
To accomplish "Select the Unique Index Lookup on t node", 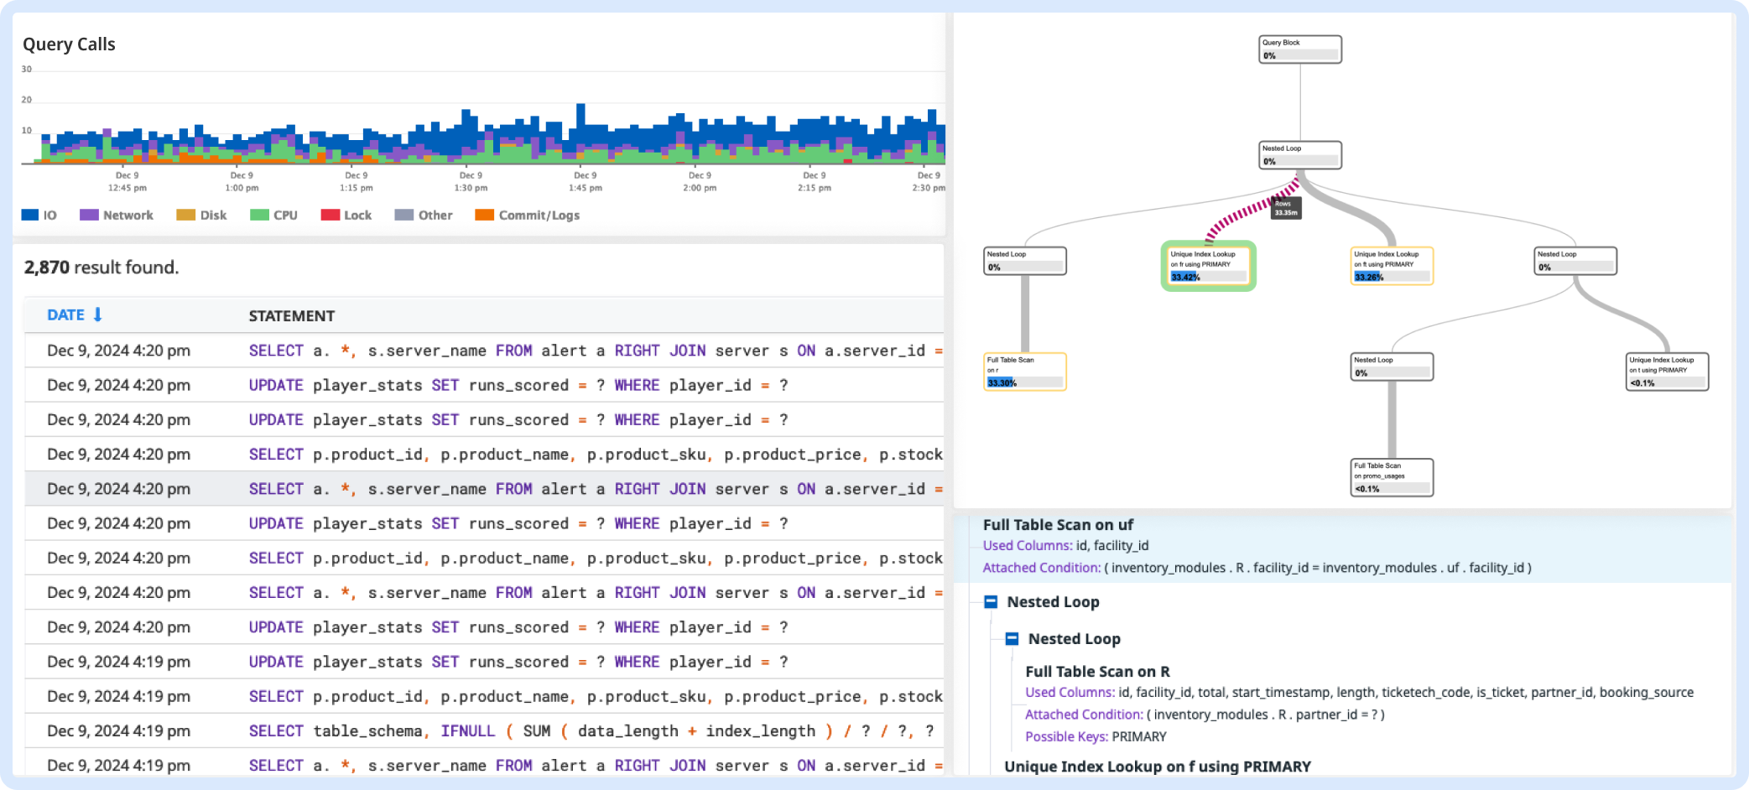I will click(x=1667, y=372).
